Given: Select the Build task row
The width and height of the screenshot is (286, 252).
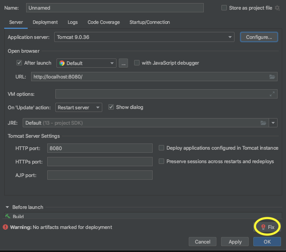Looking at the screenshot, I should pos(143,216).
